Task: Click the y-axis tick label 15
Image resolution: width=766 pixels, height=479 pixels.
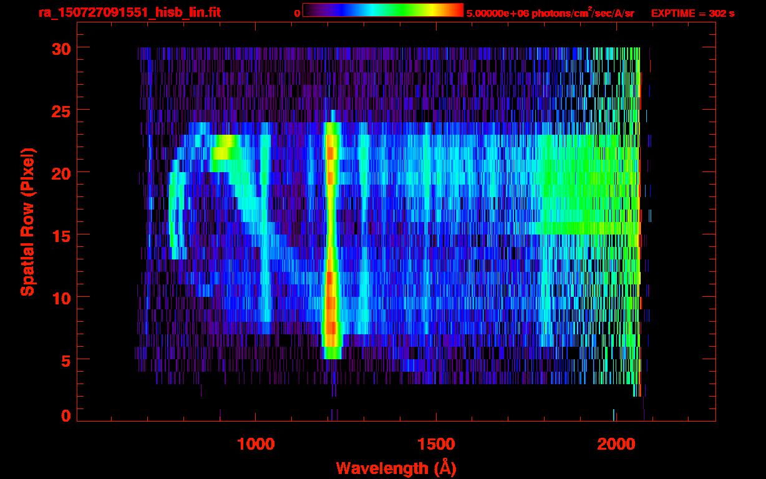Action: click(60, 235)
